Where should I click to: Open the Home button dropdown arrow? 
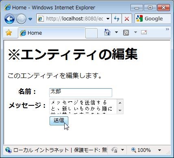click(116, 32)
